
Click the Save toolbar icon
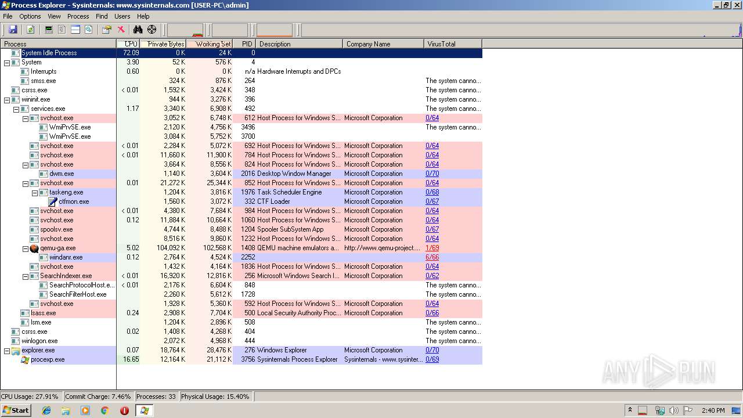(x=13, y=30)
